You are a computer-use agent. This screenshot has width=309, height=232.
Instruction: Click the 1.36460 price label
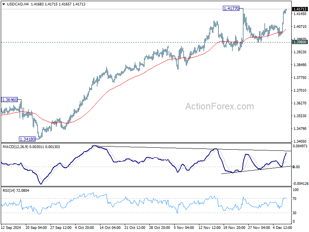click(9, 100)
